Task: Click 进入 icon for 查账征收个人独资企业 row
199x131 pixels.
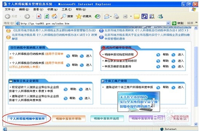Action: click(81, 98)
